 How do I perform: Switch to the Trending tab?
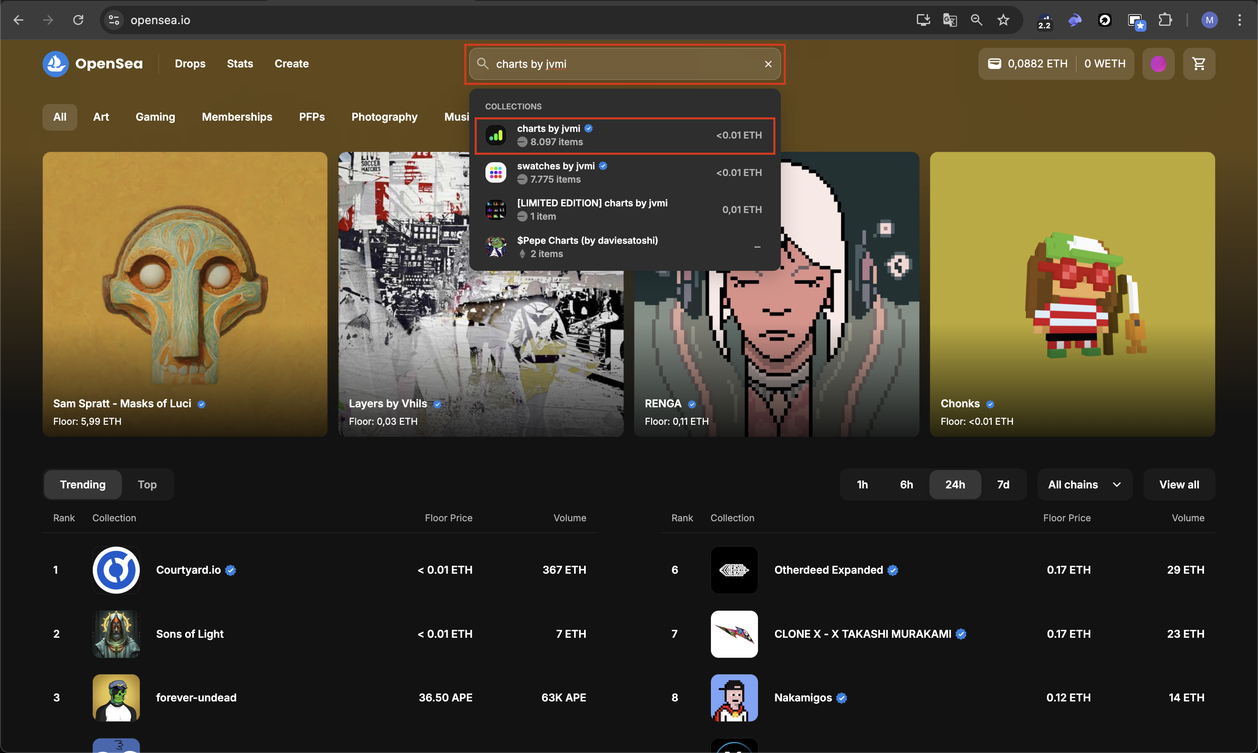[83, 485]
